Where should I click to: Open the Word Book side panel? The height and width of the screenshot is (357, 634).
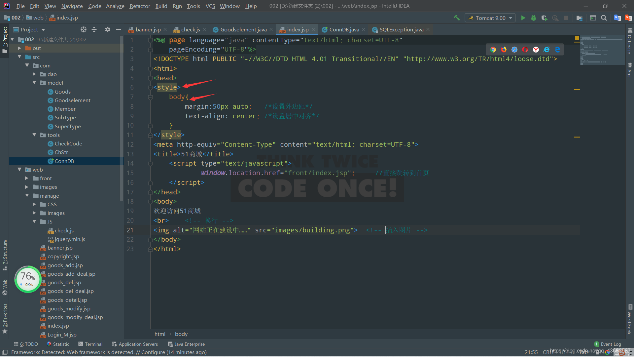pos(630,319)
